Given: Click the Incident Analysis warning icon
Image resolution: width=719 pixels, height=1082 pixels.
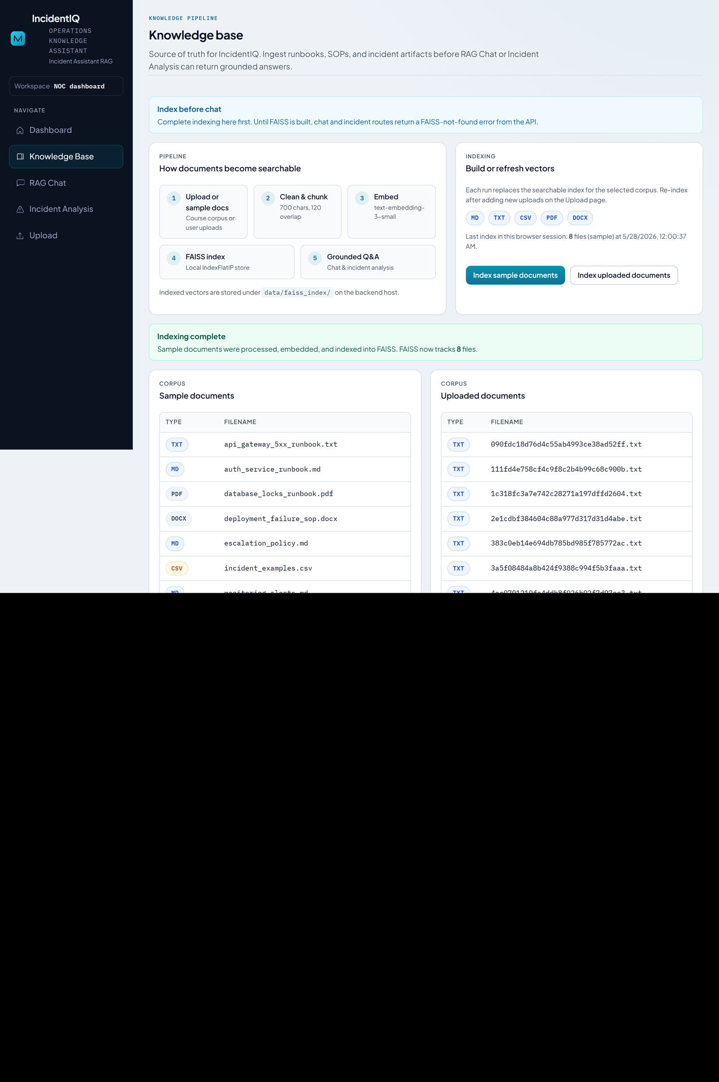Looking at the screenshot, I should (20, 209).
